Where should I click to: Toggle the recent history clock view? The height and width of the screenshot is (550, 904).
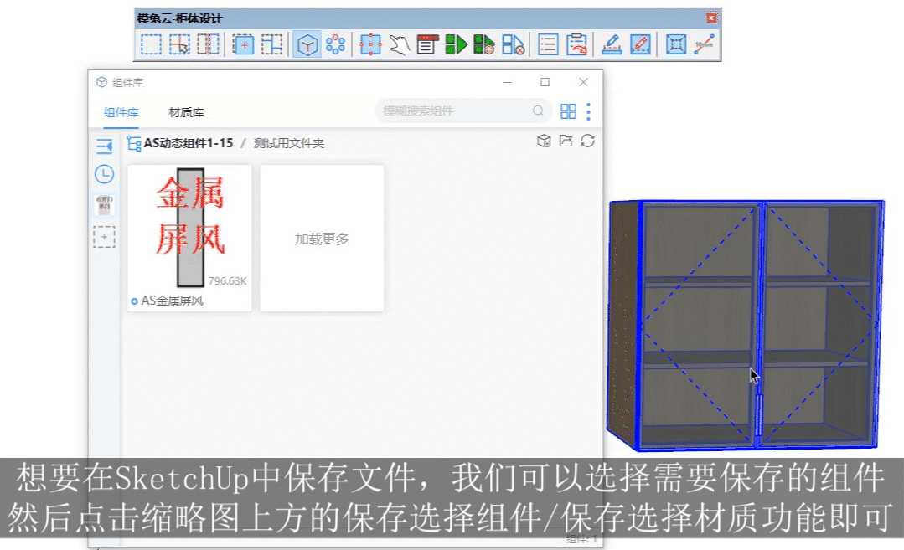104,174
